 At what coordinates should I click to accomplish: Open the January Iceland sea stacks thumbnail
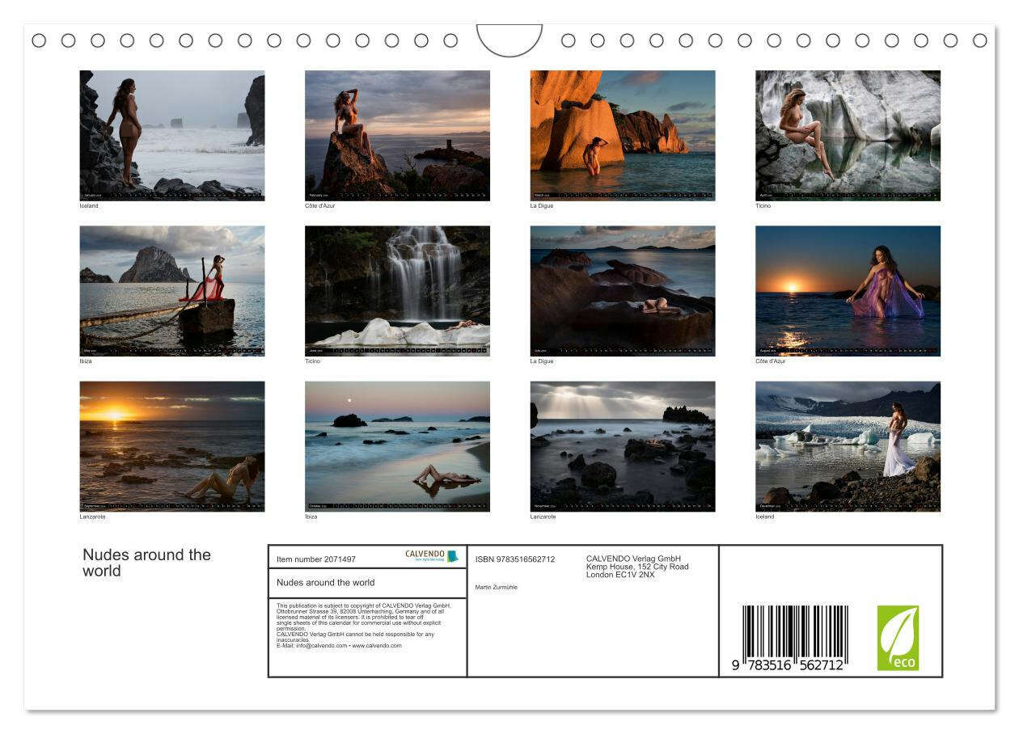click(171, 135)
